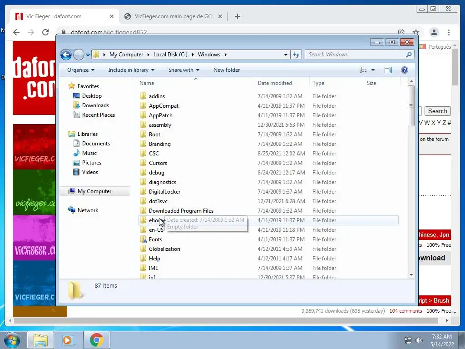465x349 pixels.
Task: Click Explorer file list scroll up arrow
Action: tap(411, 81)
